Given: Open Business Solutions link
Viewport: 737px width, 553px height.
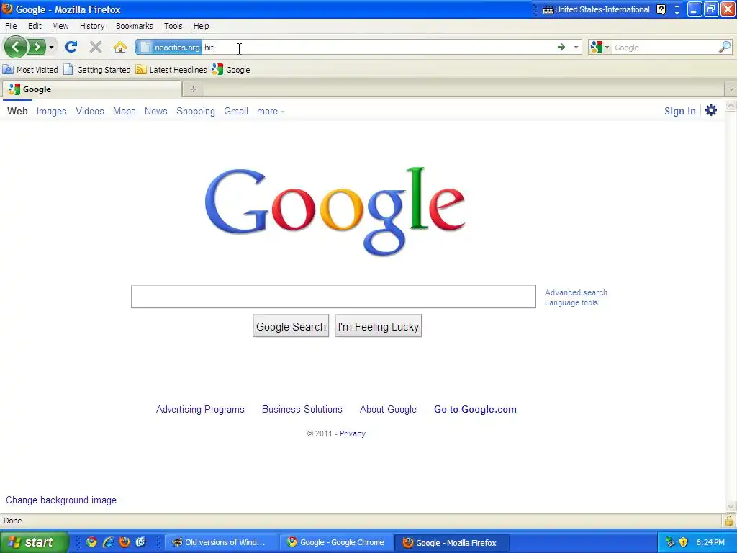Looking at the screenshot, I should coord(302,410).
